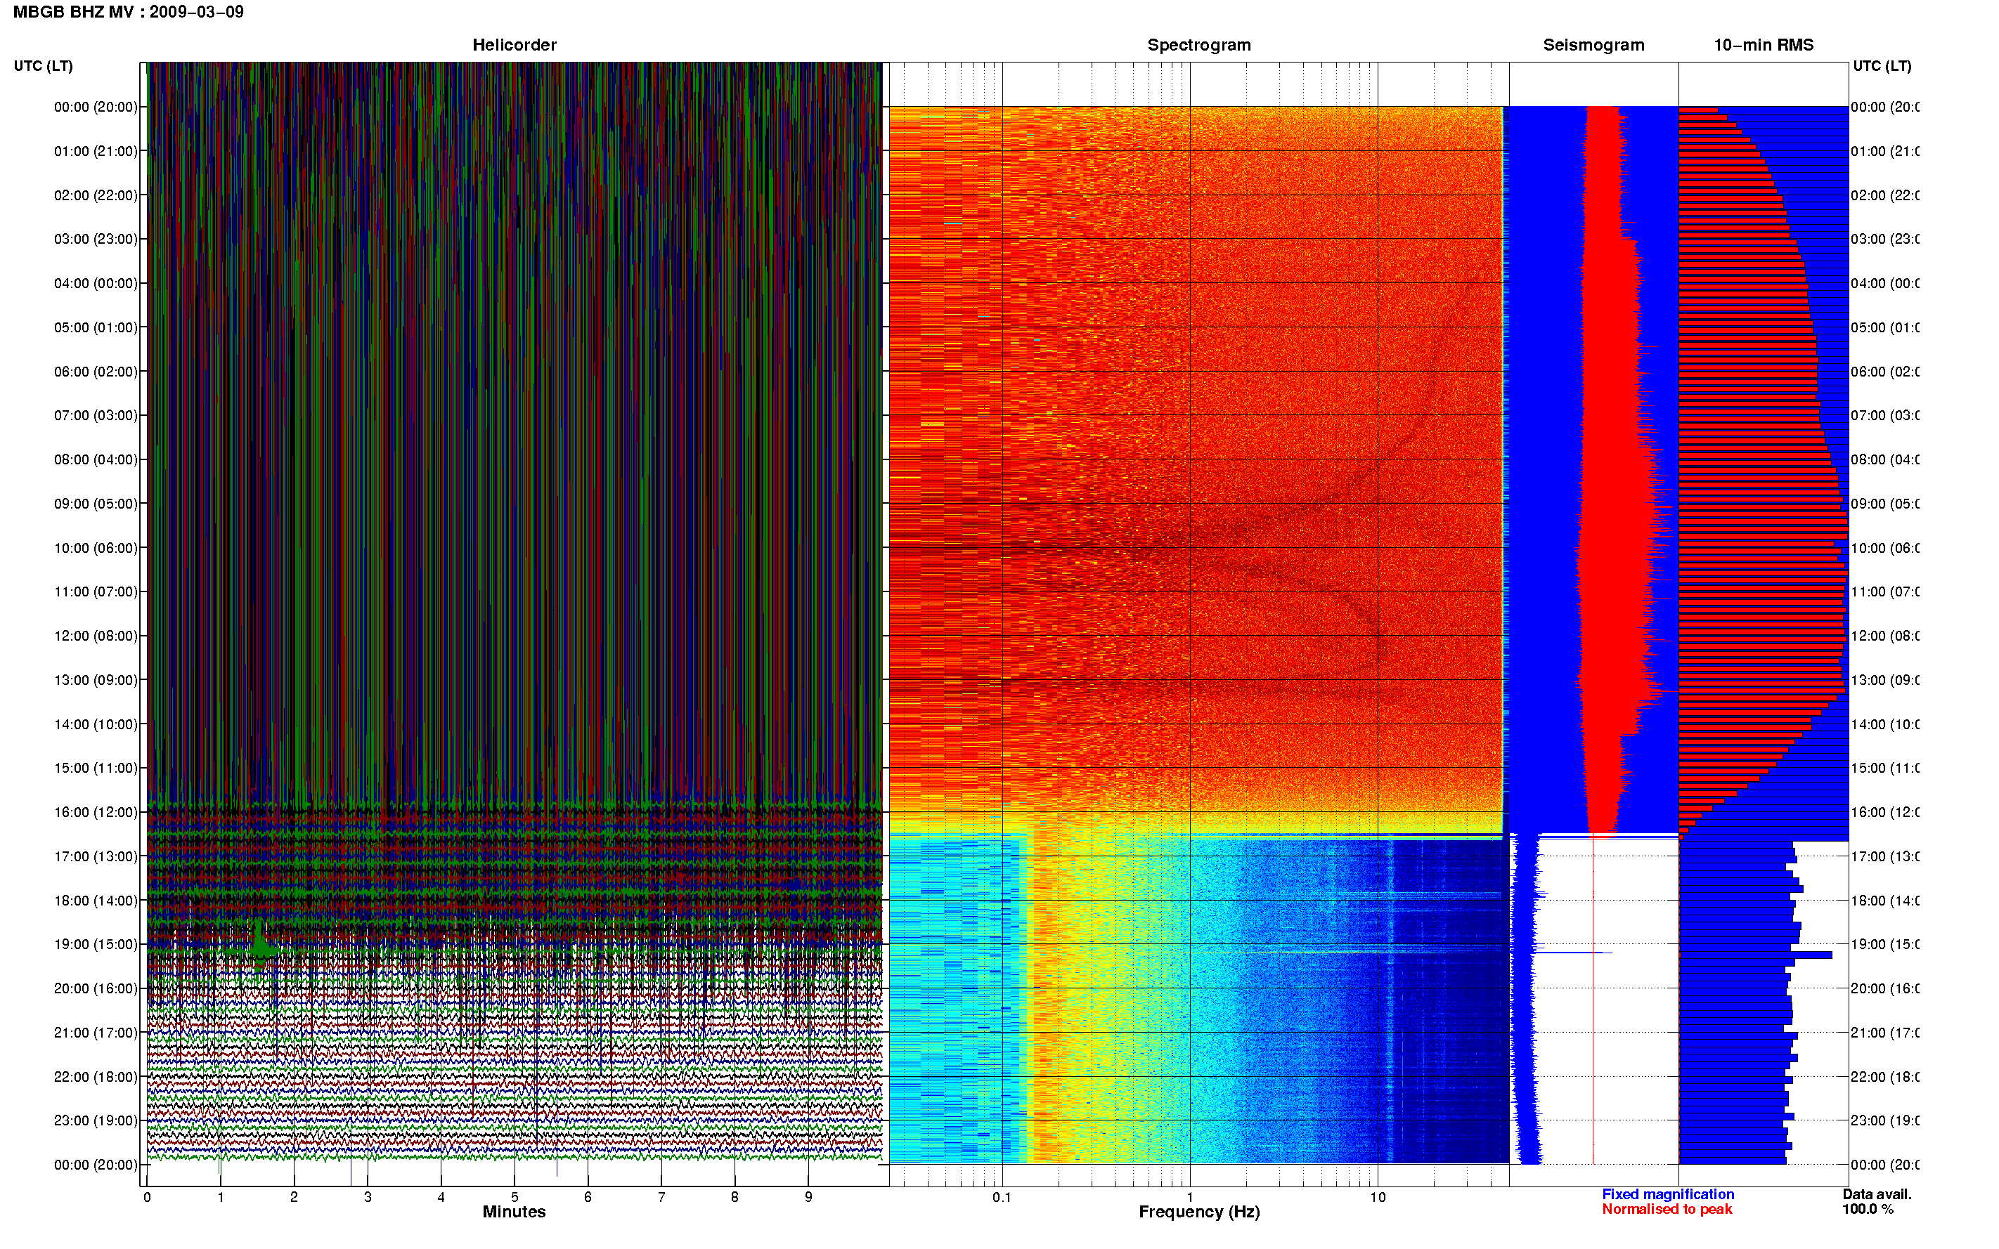Screen dimensions: 1999x1249
Task: Click the '9' minute tick on helicorder axis
Action: (x=808, y=1198)
